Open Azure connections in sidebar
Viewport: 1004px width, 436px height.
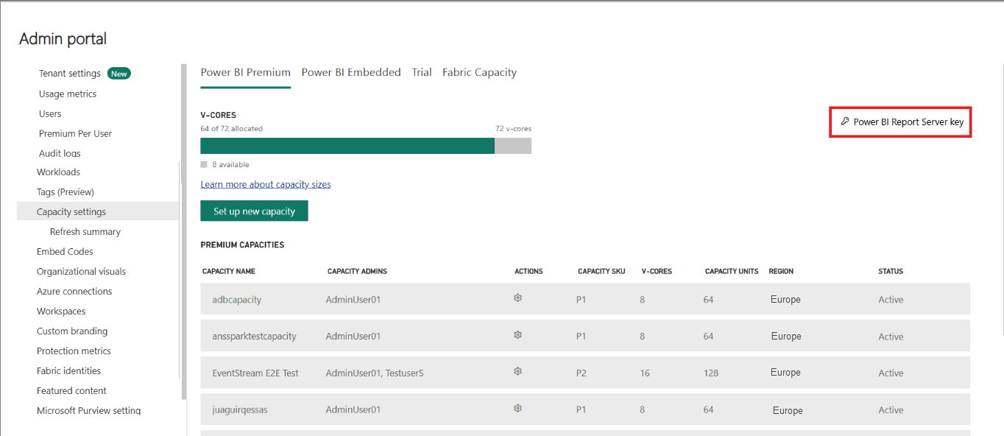click(74, 291)
